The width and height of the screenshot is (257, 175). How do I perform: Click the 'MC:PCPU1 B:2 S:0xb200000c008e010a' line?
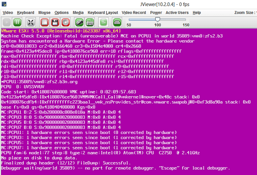(x=61, y=112)
